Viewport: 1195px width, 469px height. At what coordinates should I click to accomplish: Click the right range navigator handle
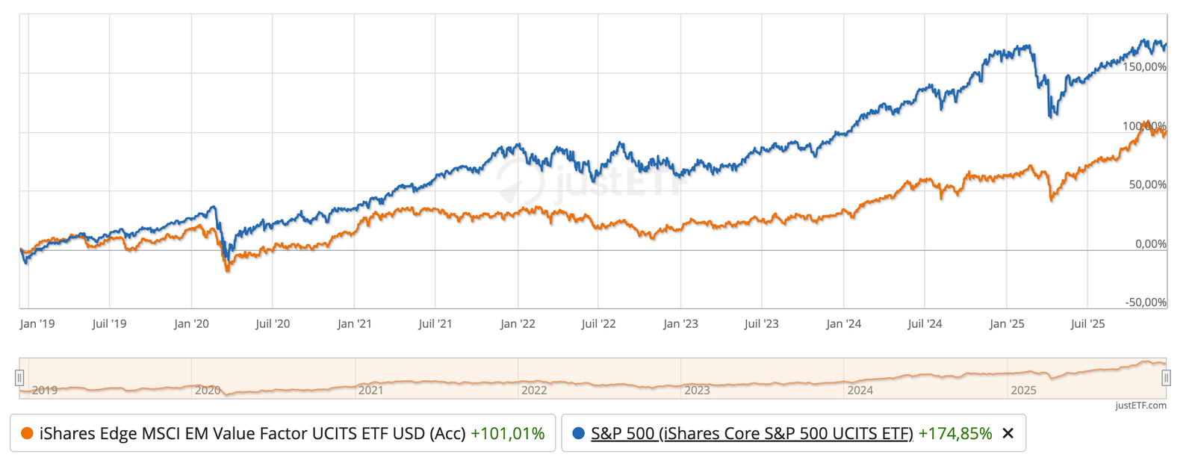(x=1166, y=378)
